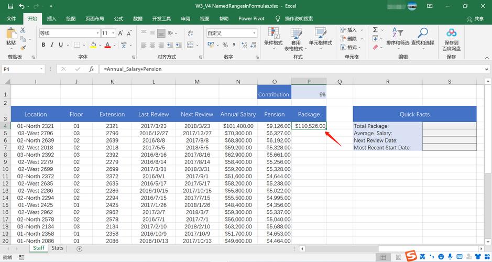The height and width of the screenshot is (262, 492).
Task: Click the decrease decimal icon
Action: click(x=253, y=45)
